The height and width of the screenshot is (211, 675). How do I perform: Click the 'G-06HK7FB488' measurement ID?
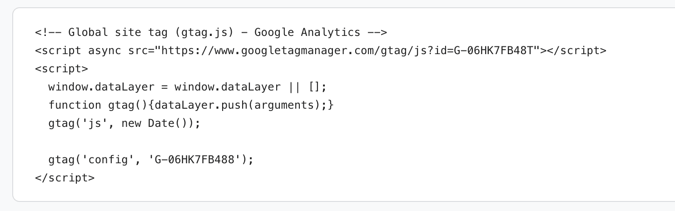click(194, 160)
